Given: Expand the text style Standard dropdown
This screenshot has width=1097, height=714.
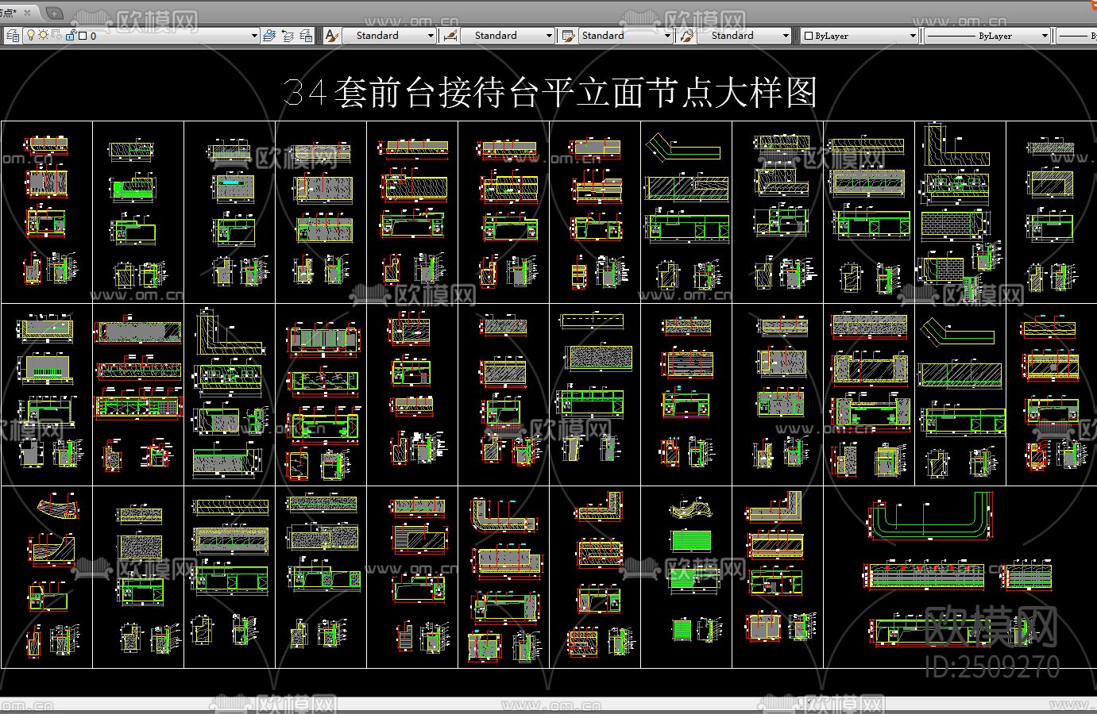Looking at the screenshot, I should point(431,36).
